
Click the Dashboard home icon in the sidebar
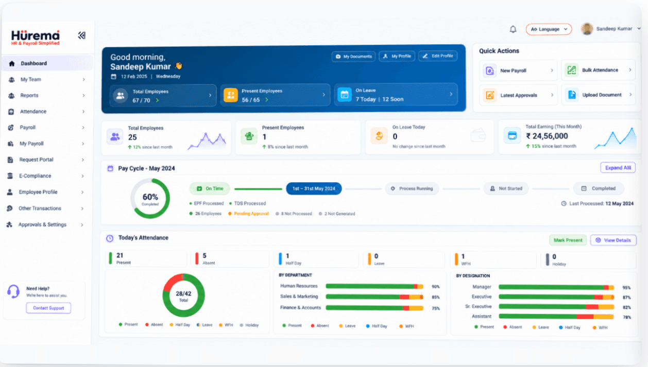11,63
